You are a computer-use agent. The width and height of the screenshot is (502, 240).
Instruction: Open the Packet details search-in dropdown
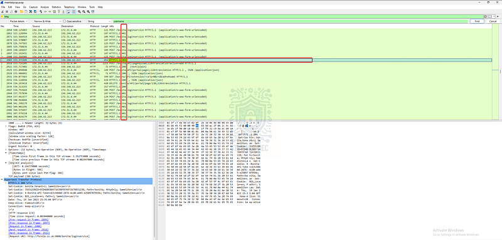(19, 21)
